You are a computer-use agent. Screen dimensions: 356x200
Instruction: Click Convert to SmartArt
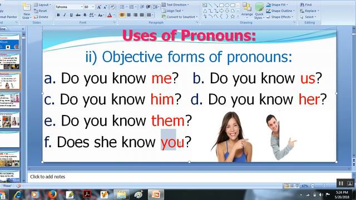[179, 17]
